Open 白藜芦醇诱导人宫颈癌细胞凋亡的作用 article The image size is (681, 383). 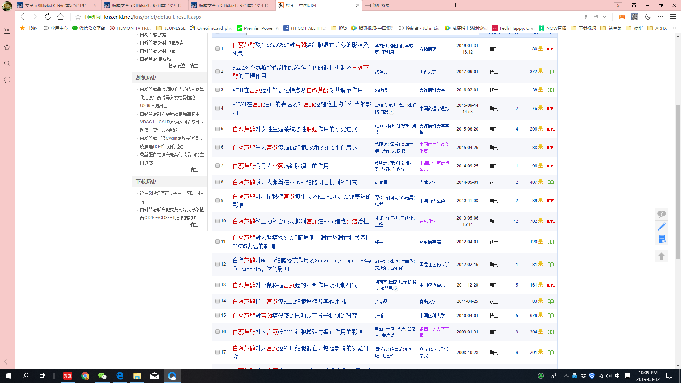[281, 166]
